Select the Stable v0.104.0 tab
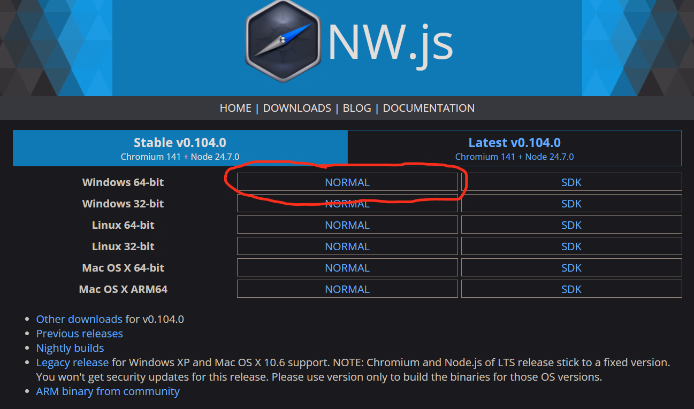 pos(180,148)
